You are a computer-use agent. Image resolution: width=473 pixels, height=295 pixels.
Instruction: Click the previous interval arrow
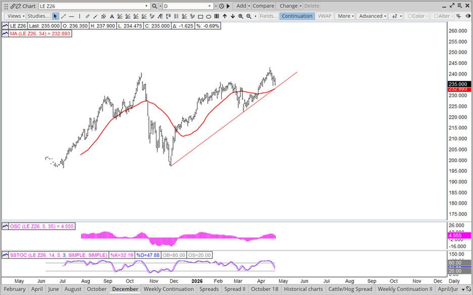pos(161,6)
